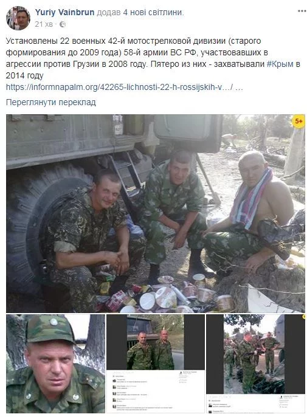Expand truncated text via trailing ellipsis
Screen dimensions: 307x417
(x=240, y=88)
